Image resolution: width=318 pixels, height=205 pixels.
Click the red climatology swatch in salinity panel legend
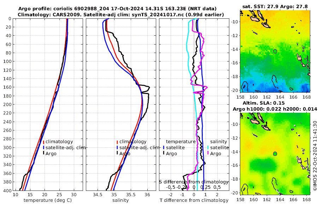point(117,142)
